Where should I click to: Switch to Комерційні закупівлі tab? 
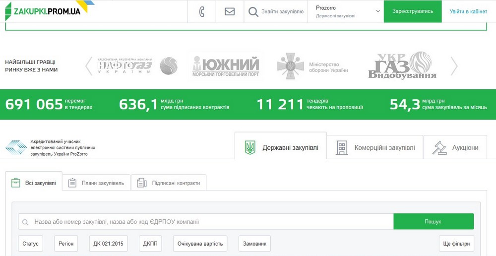[x=375, y=148]
